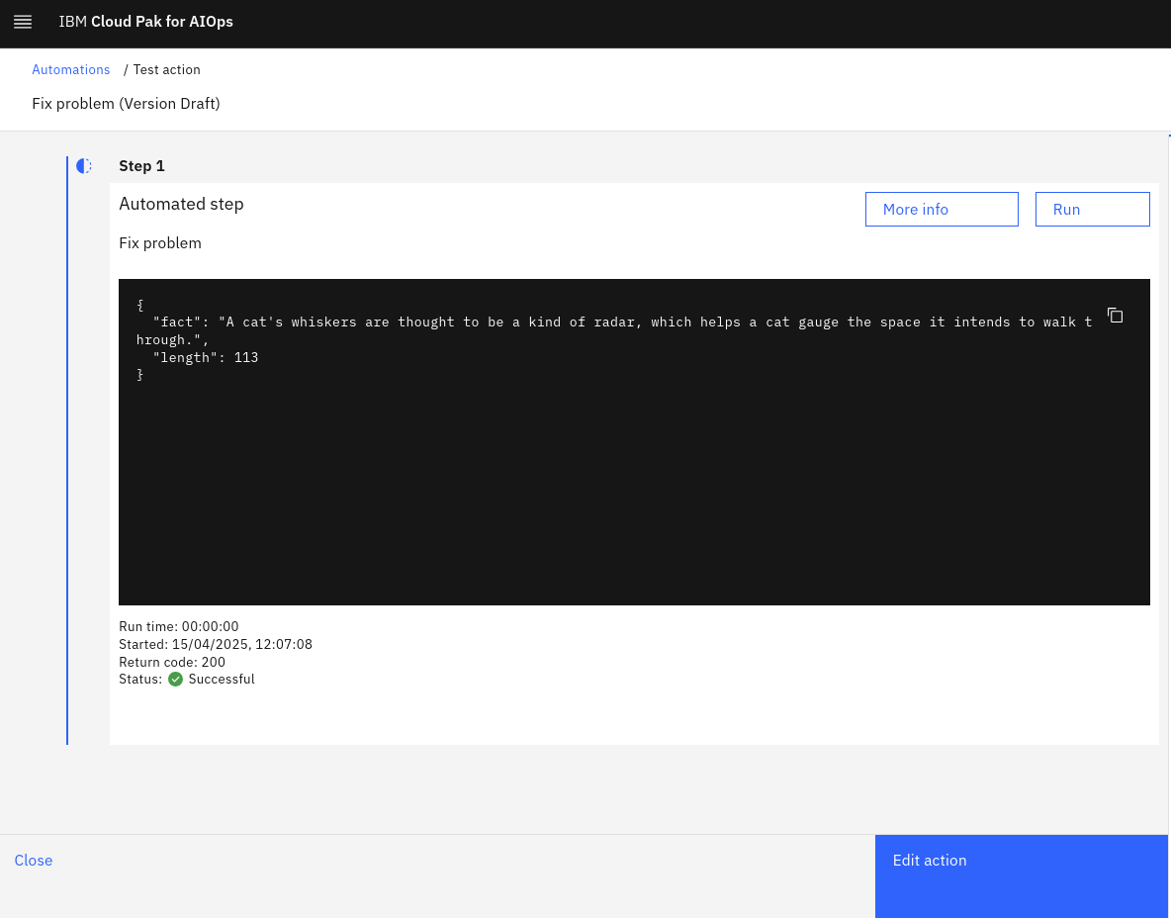Viewport: 1171px width, 918px height.
Task: Open the hamburger navigation menu
Action: pyautogui.click(x=23, y=22)
